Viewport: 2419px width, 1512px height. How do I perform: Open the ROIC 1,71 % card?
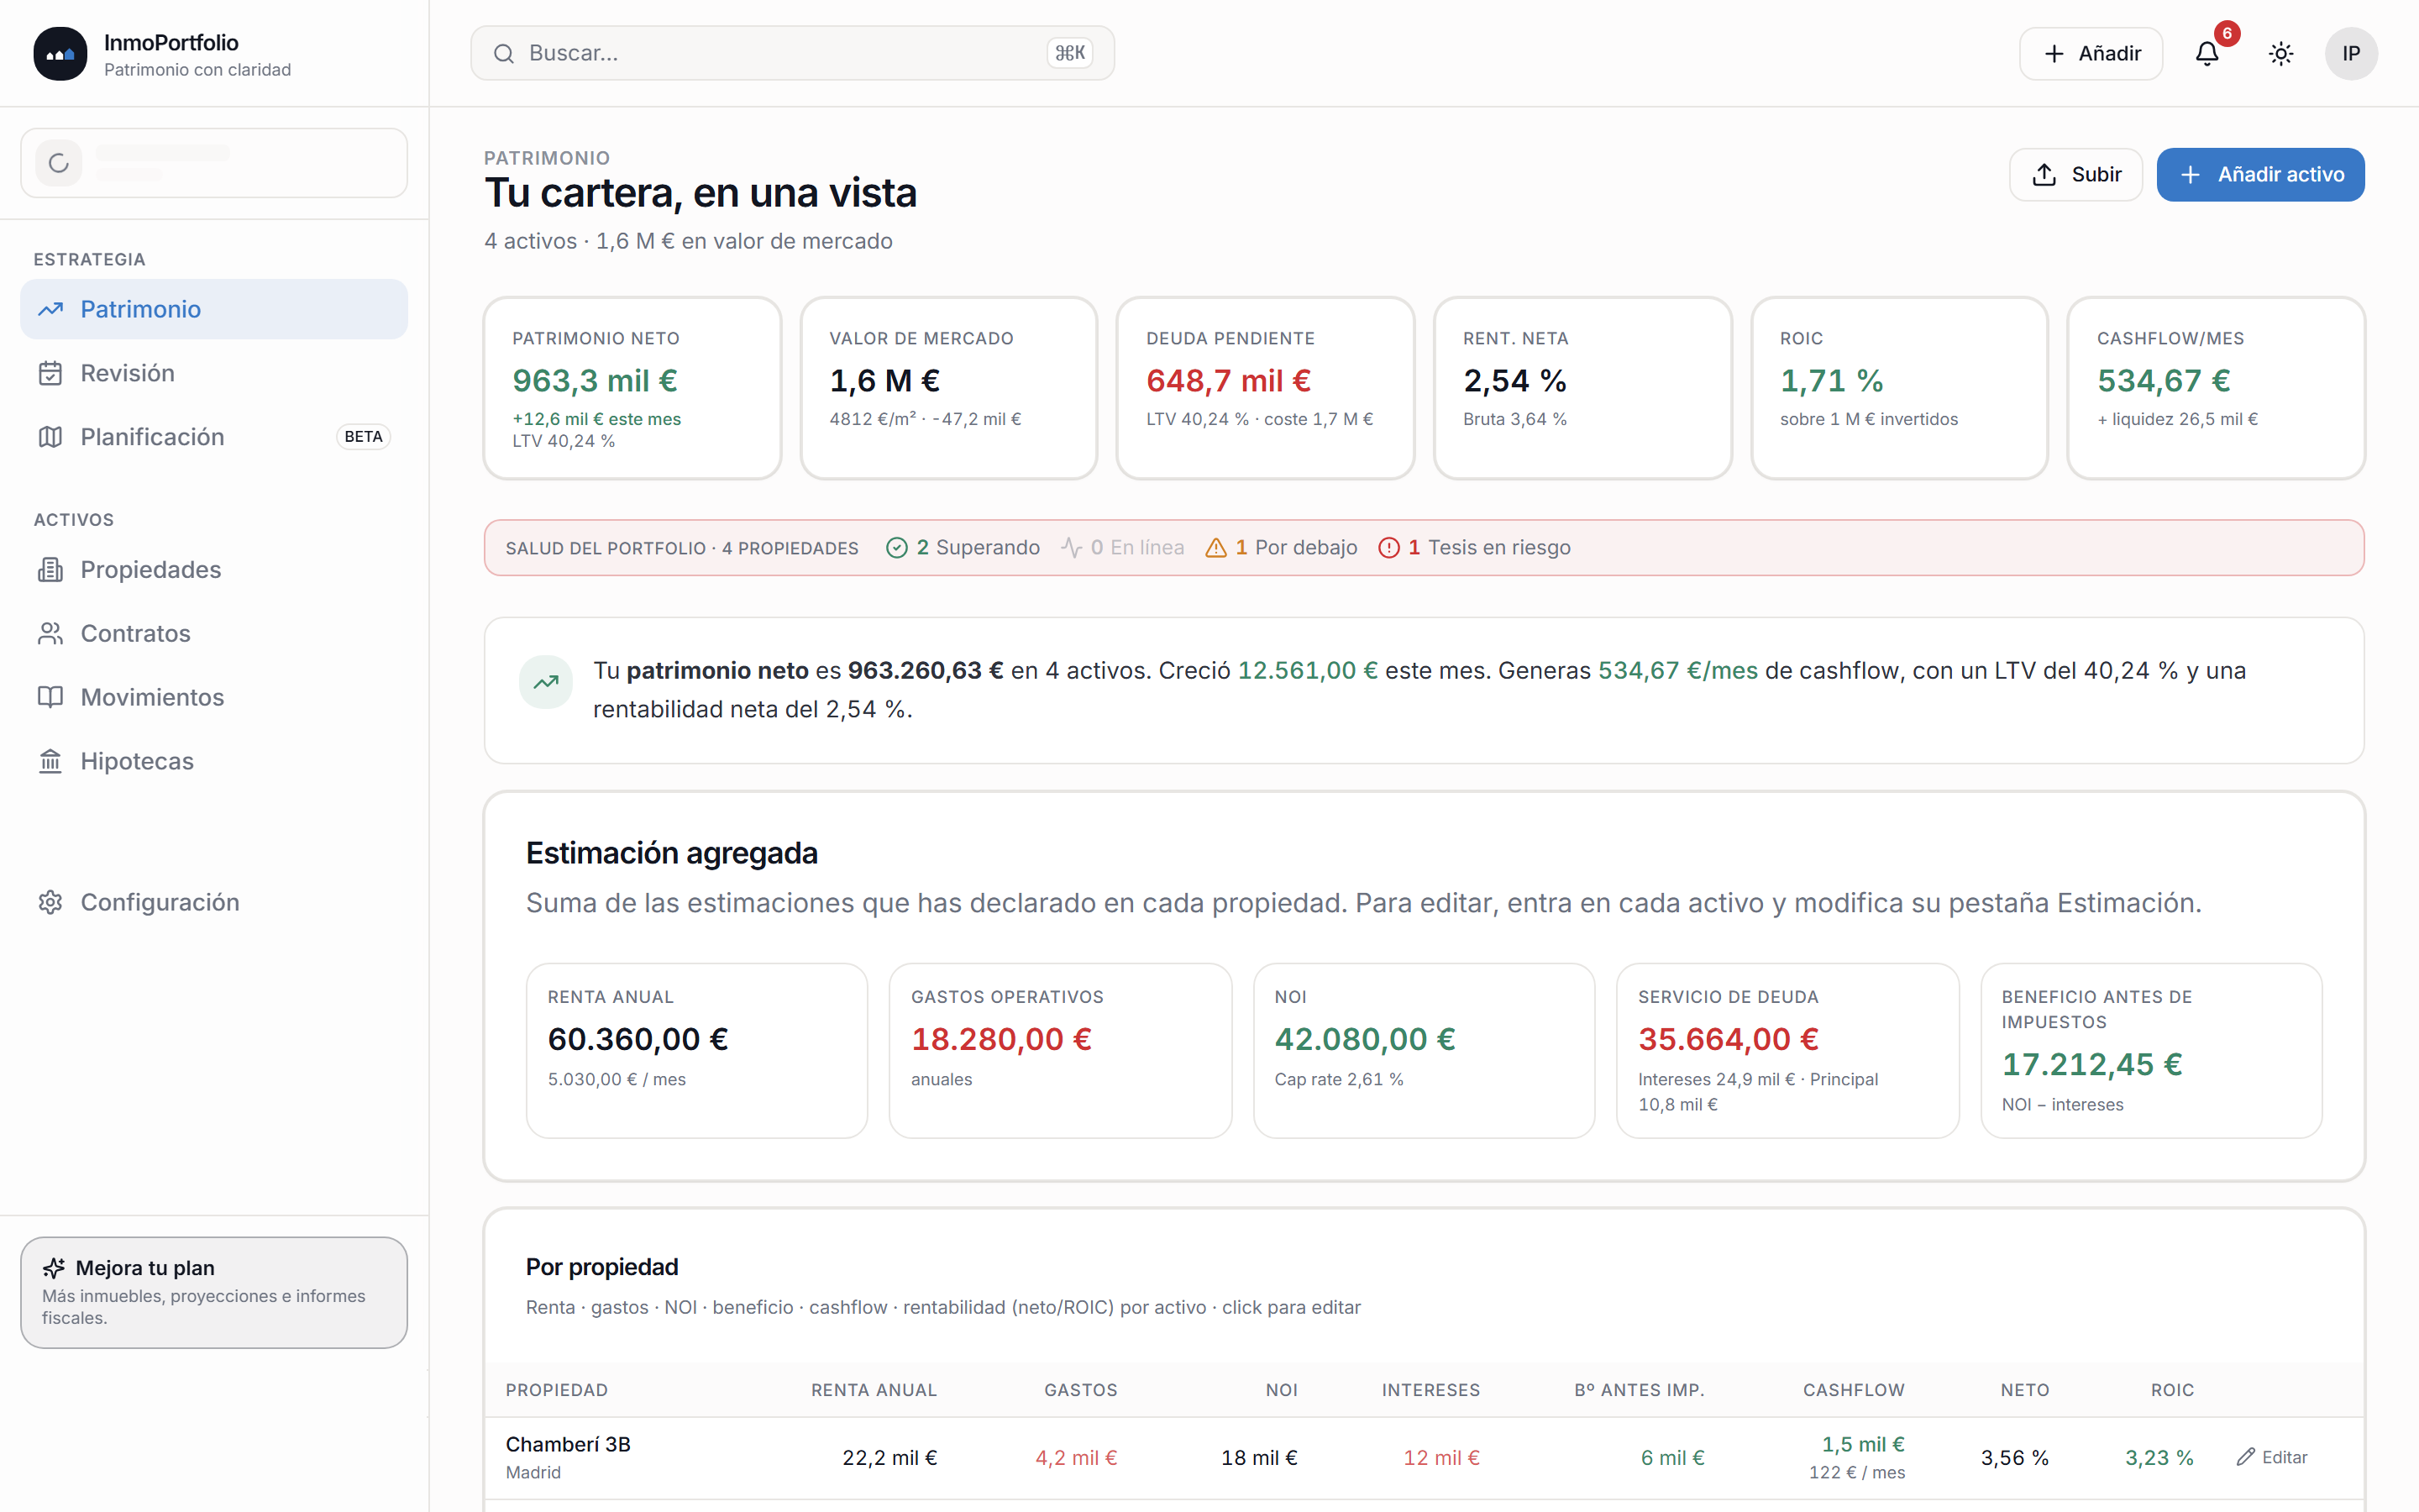(x=1899, y=388)
